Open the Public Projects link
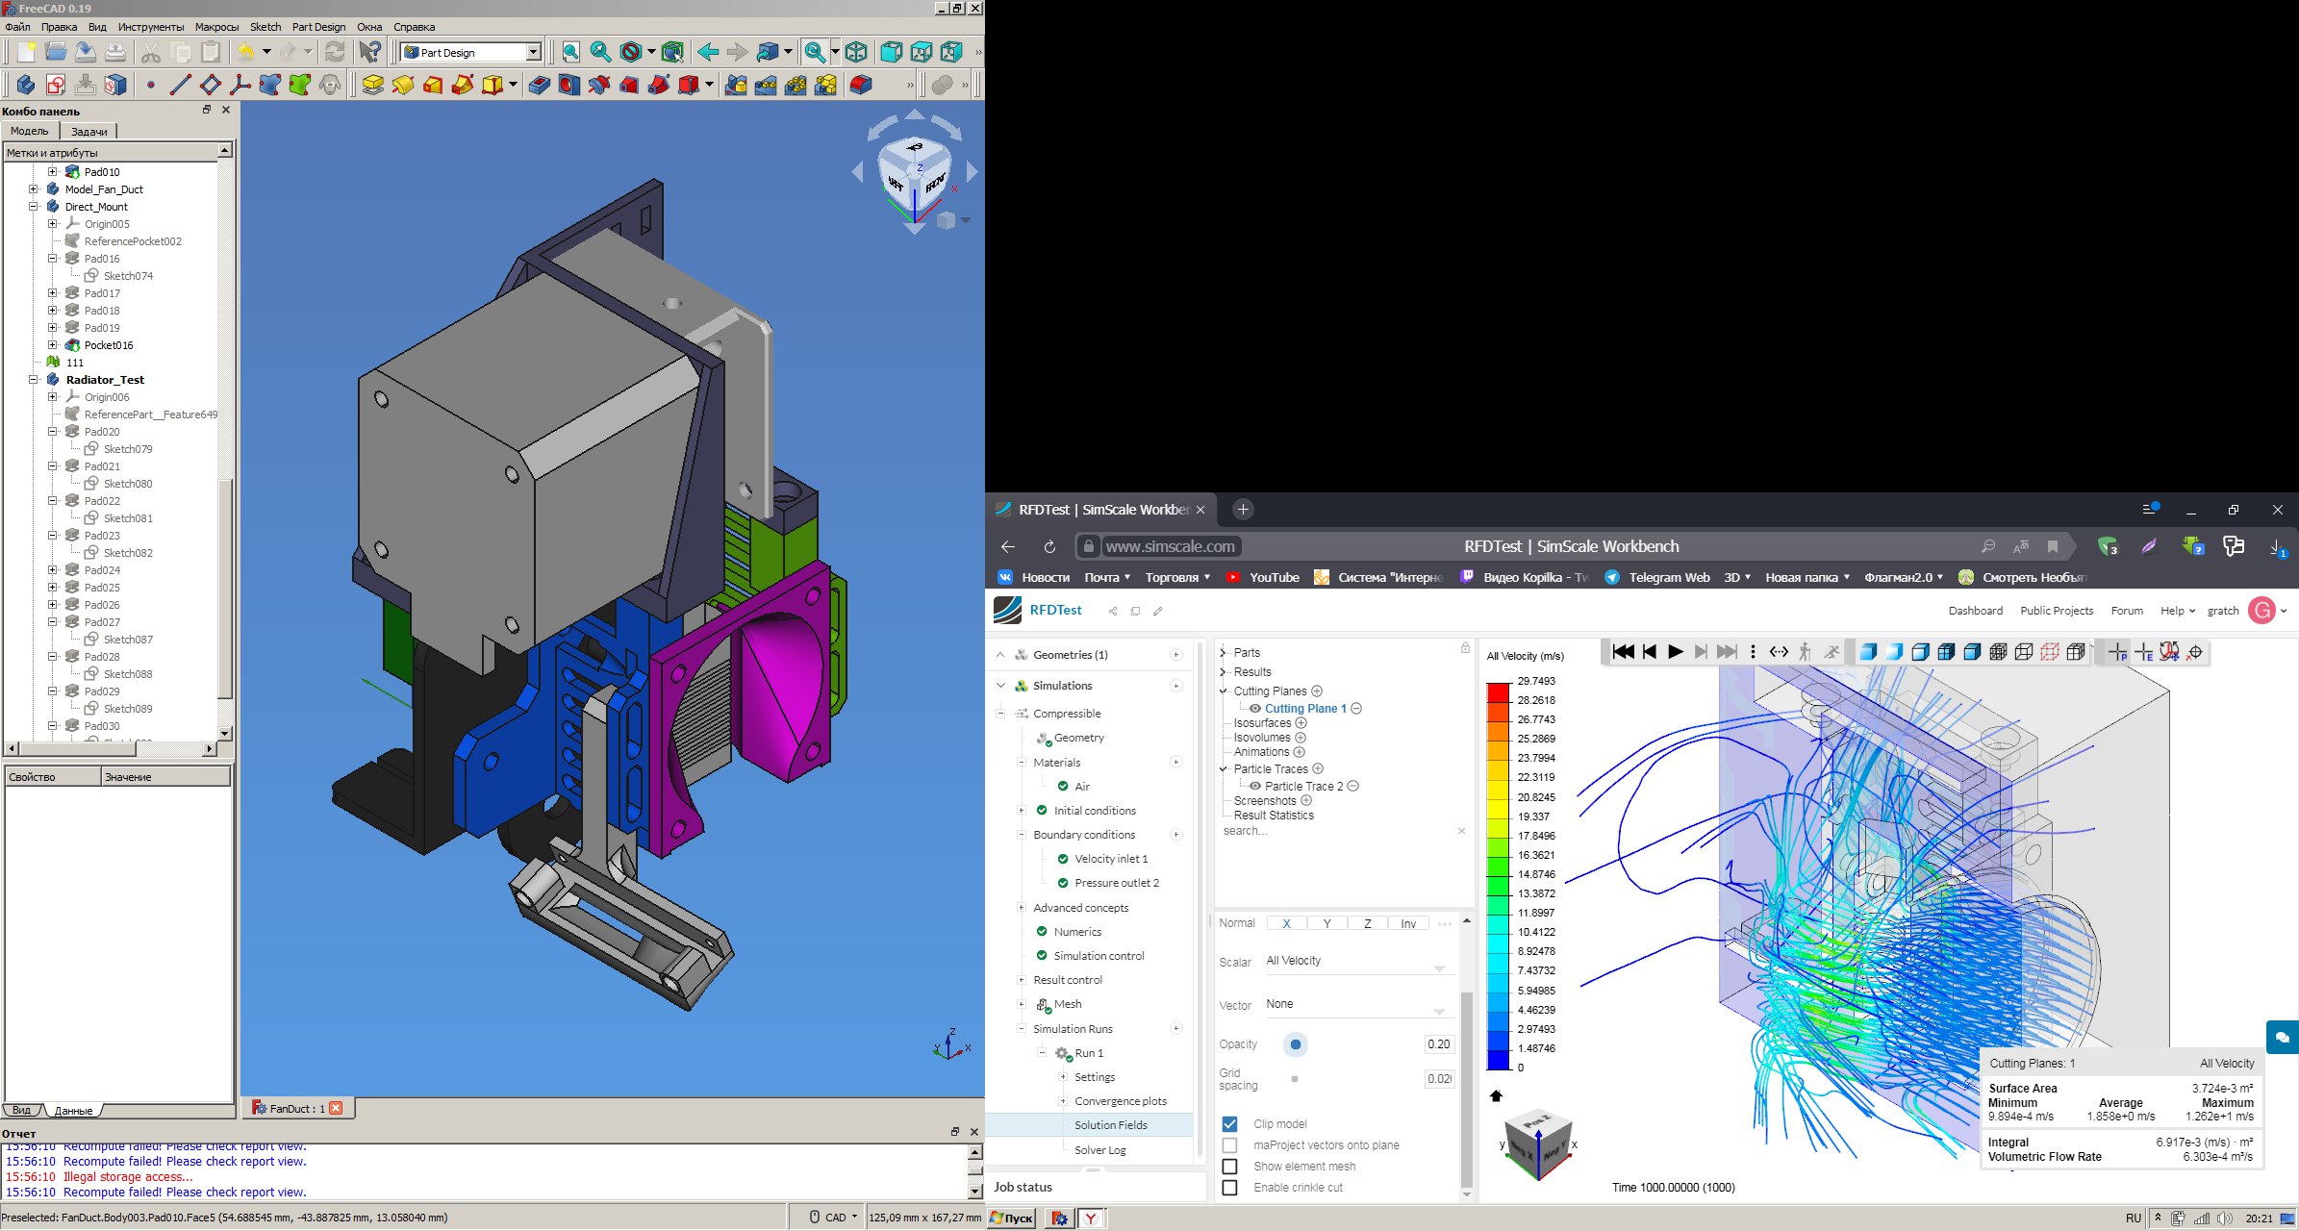Screen dimensions: 2299x1231 (x=2057, y=611)
